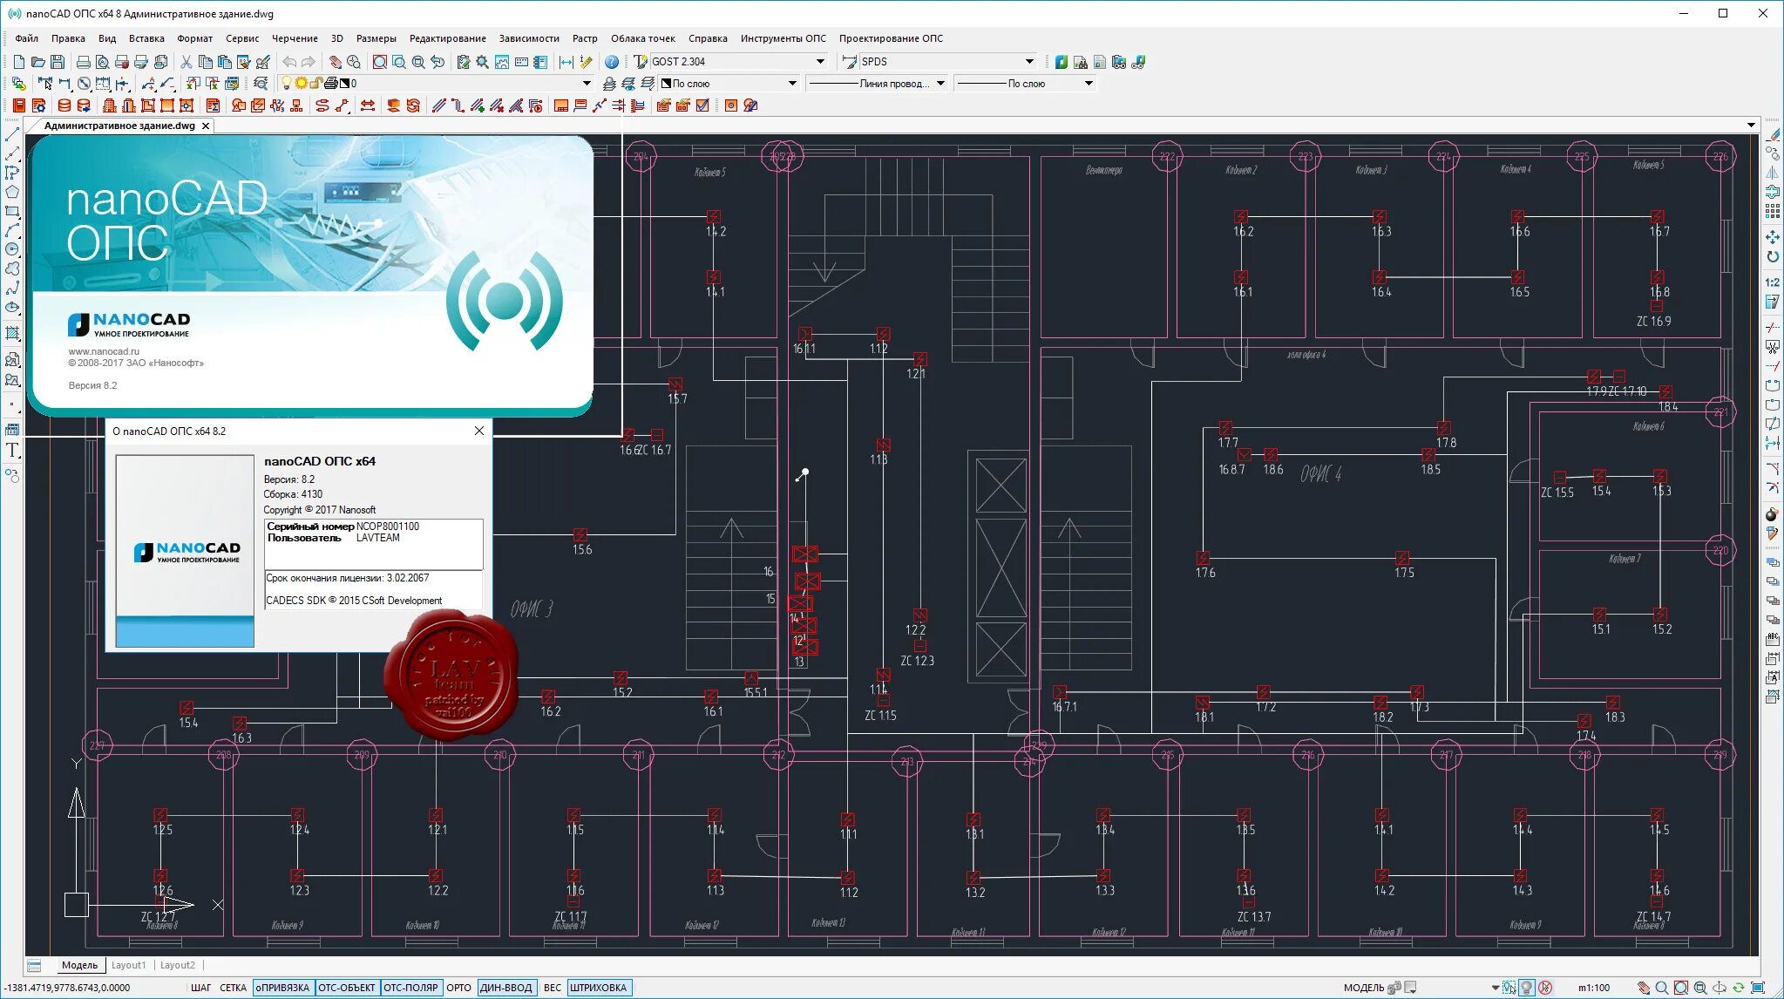Toggle ОТС-ПОЛЯР polar tracking

(411, 988)
